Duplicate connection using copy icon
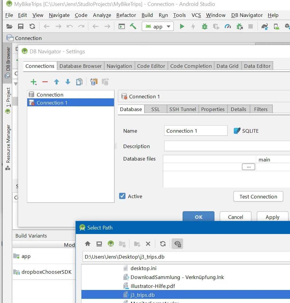Screen dimensions: 290x303 pyautogui.click(x=79, y=82)
